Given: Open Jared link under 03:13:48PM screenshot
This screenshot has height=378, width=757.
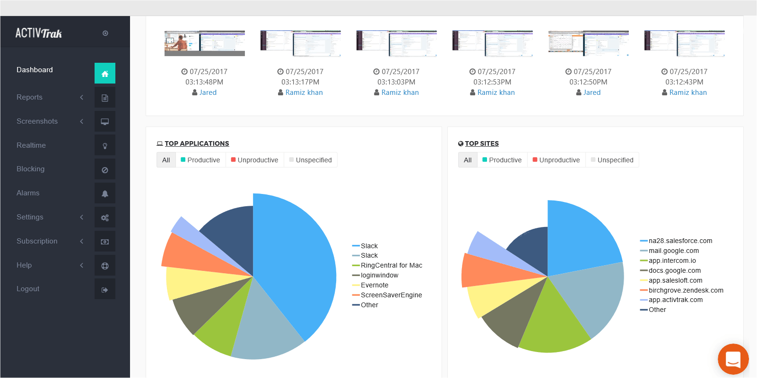Looking at the screenshot, I should (208, 92).
